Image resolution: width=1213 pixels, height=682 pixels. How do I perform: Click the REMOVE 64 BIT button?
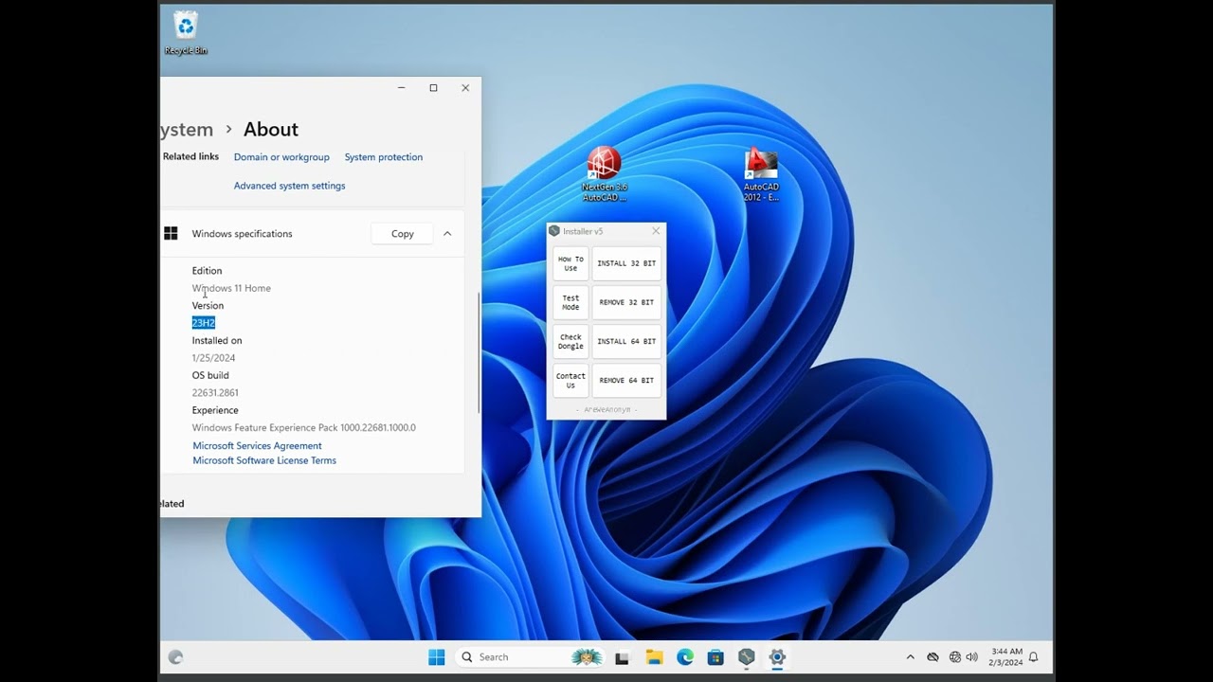(626, 380)
